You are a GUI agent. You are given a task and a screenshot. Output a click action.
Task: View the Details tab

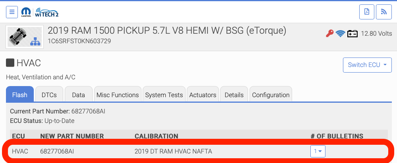click(234, 95)
